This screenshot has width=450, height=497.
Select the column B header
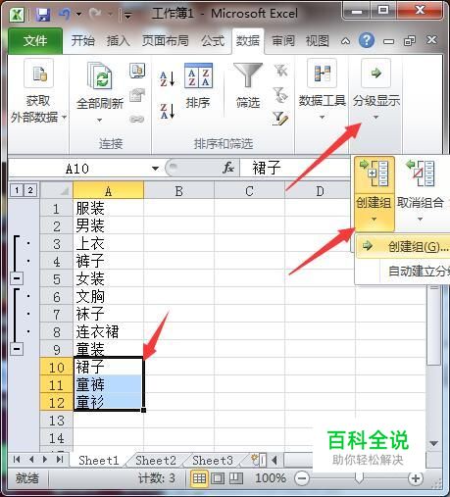tap(178, 191)
